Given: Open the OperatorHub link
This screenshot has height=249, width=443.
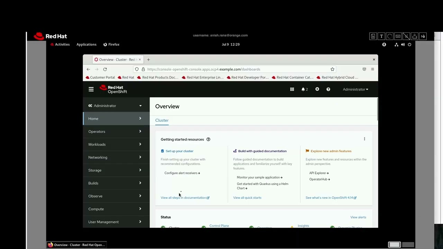Looking at the screenshot, I should click(x=319, y=179).
